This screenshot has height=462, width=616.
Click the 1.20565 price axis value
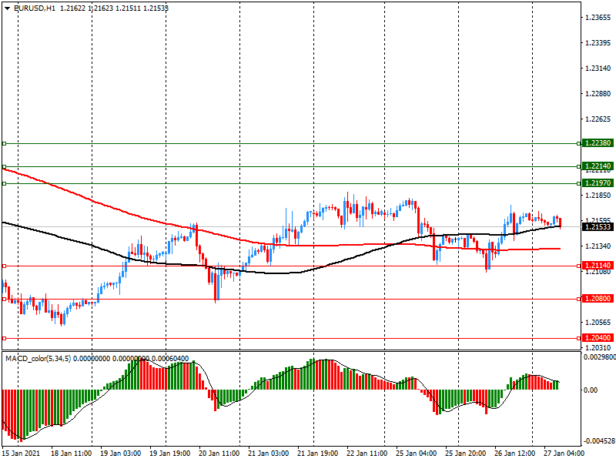598,323
